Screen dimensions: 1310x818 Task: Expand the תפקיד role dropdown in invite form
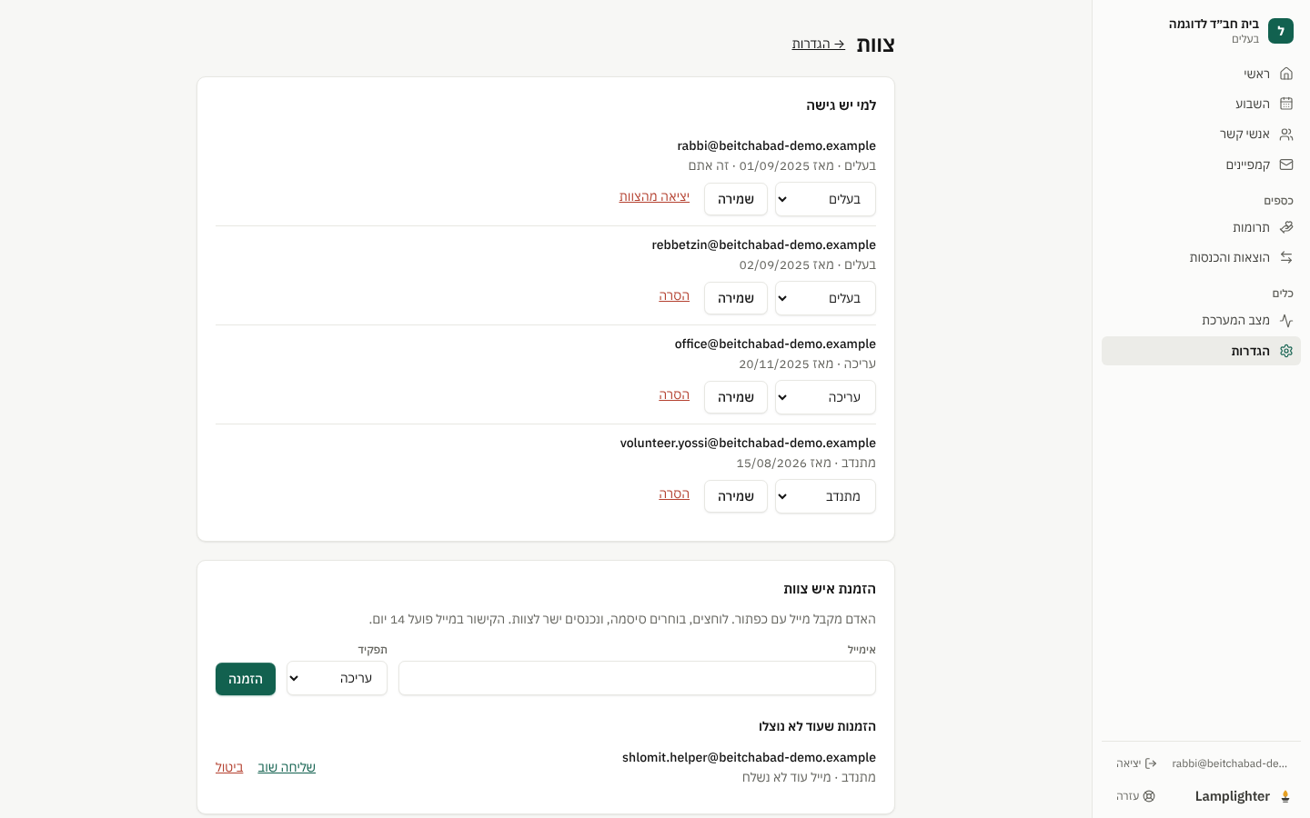tap(337, 678)
